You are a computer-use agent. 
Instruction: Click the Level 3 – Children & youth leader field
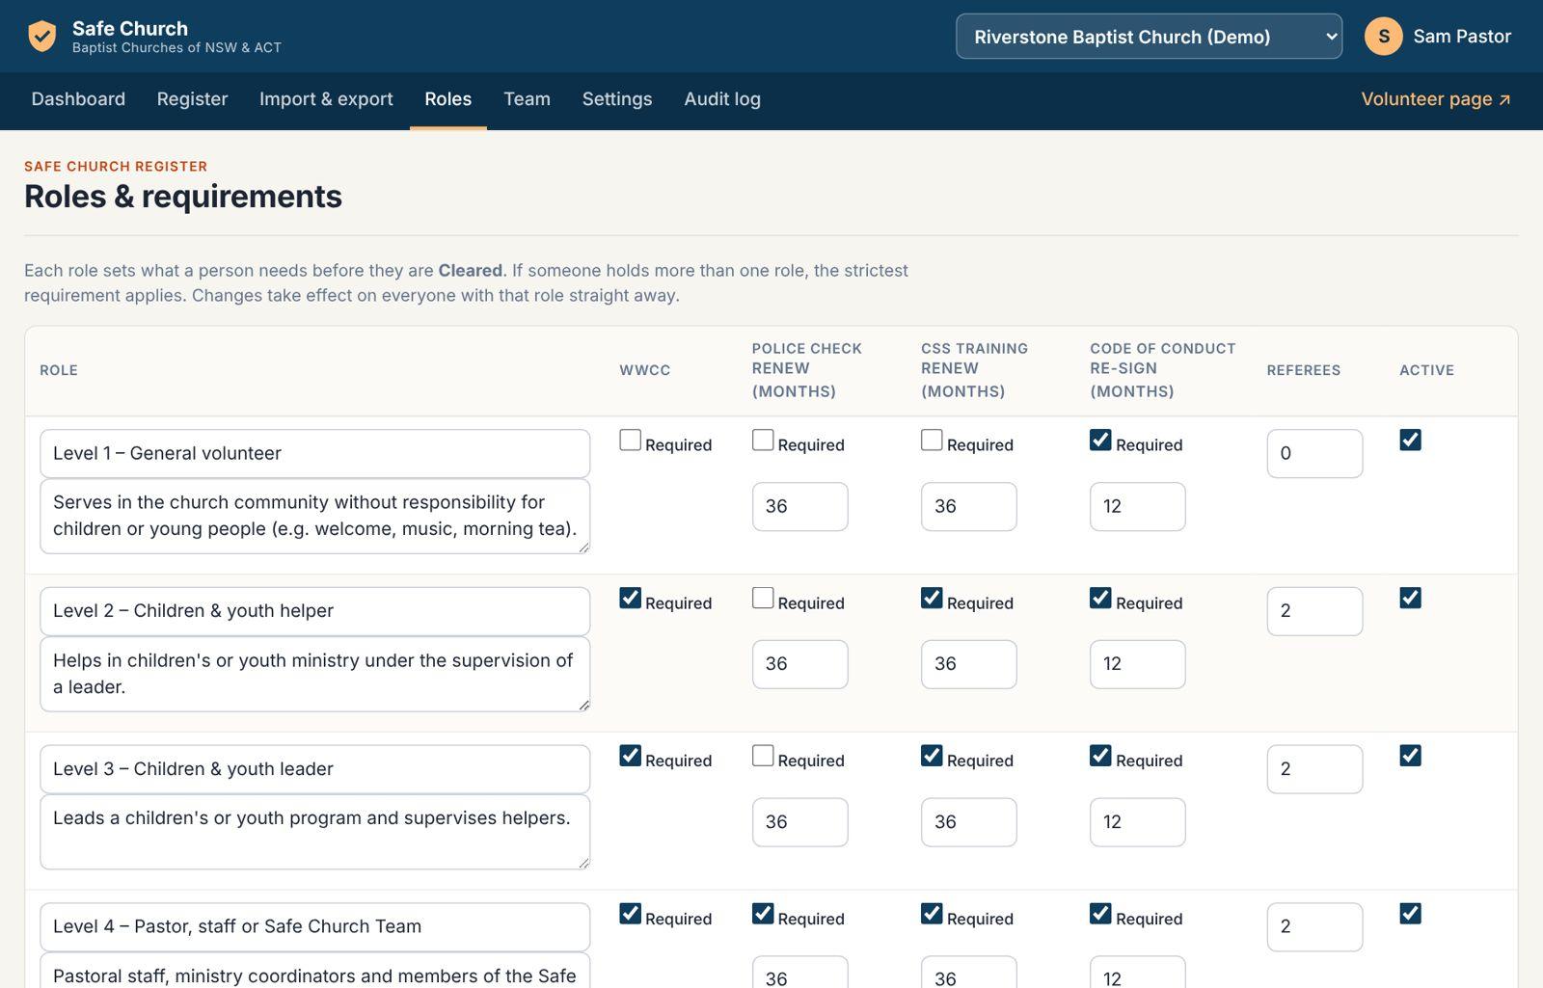tap(314, 769)
